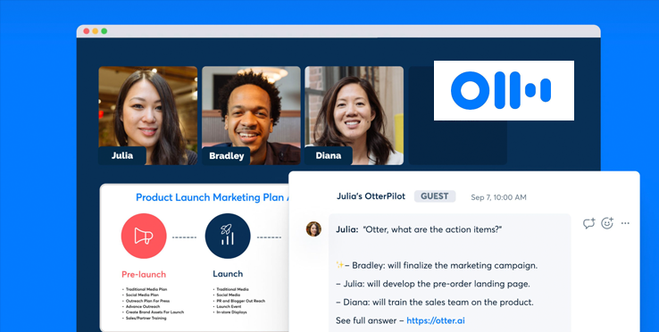Click the Launch heading text
659x332 pixels.
click(228, 274)
